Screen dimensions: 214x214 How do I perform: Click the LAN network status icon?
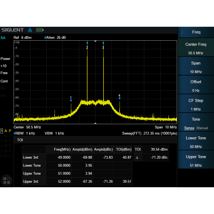click(30, 30)
